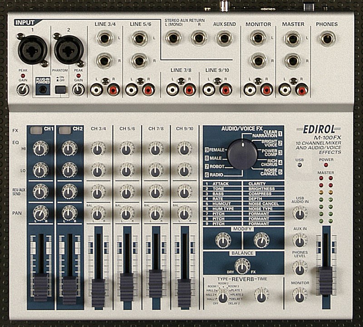Click the MASTER fader handle
The height and width of the screenshot is (327, 363).
click(x=325, y=282)
